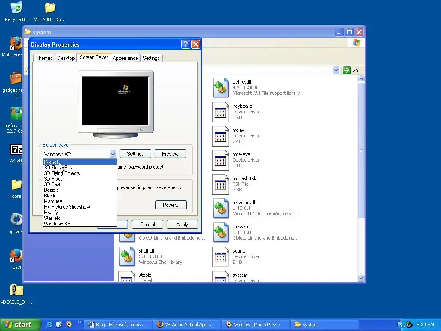Select the sound device driver icon
The height and width of the screenshot is (331, 441).
pos(220,257)
